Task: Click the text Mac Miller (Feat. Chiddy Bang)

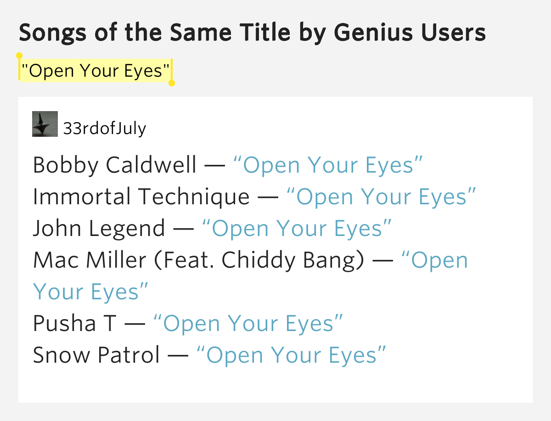Action: [199, 260]
